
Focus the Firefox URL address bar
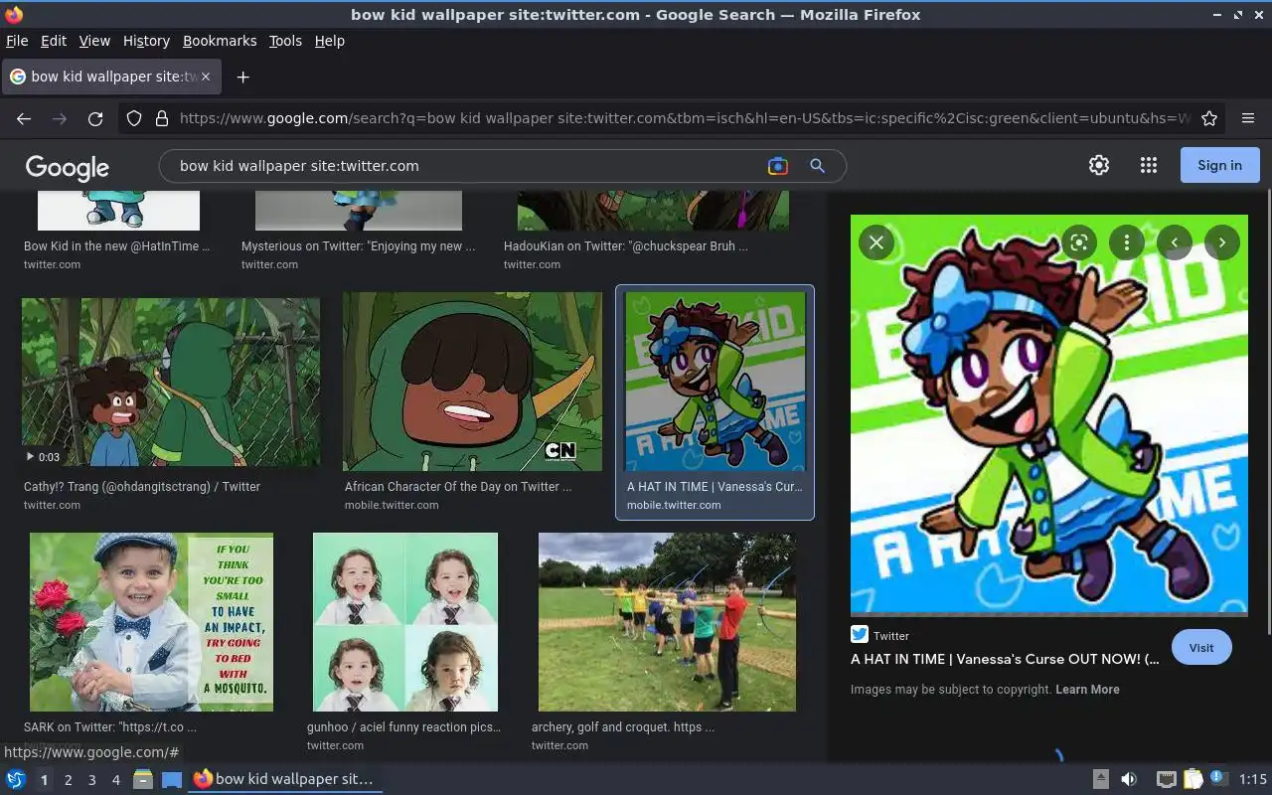tap(684, 118)
